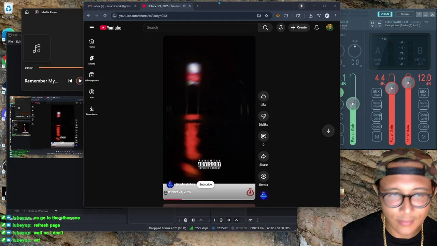Skip to previous track in Media Player
This screenshot has height=246, width=437.
tap(70, 81)
